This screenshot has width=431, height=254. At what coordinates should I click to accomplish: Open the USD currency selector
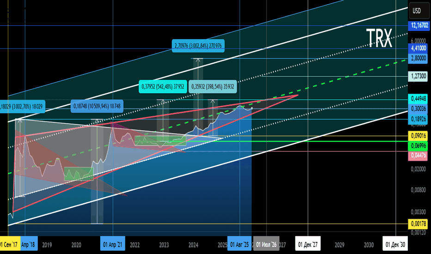click(419, 11)
